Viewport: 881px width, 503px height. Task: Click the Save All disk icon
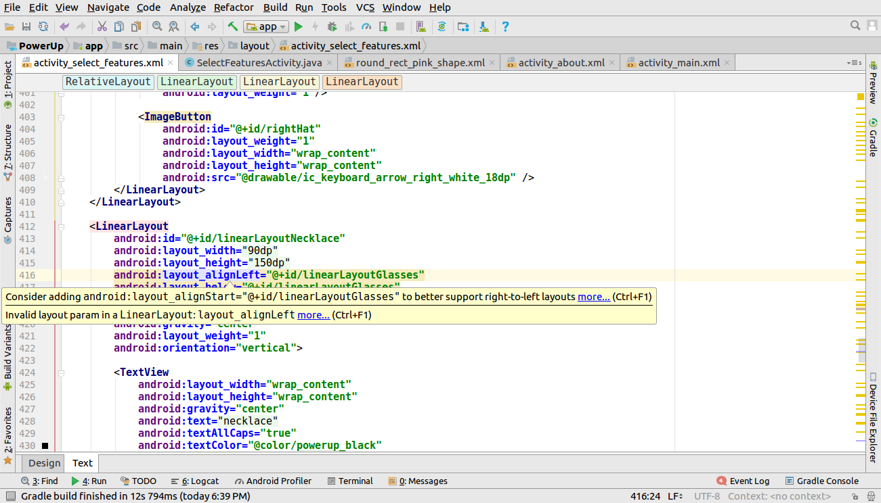[x=26, y=26]
